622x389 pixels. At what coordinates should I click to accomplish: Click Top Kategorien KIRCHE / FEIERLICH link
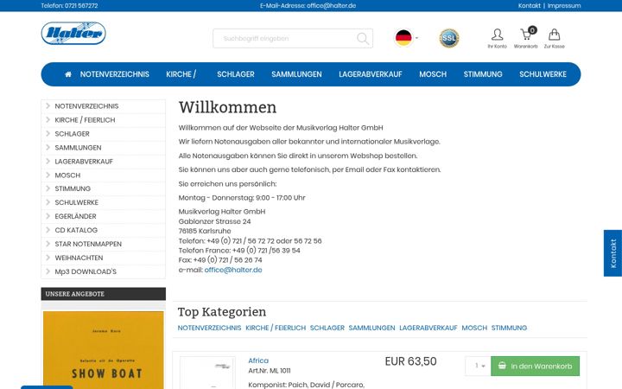pyautogui.click(x=276, y=328)
